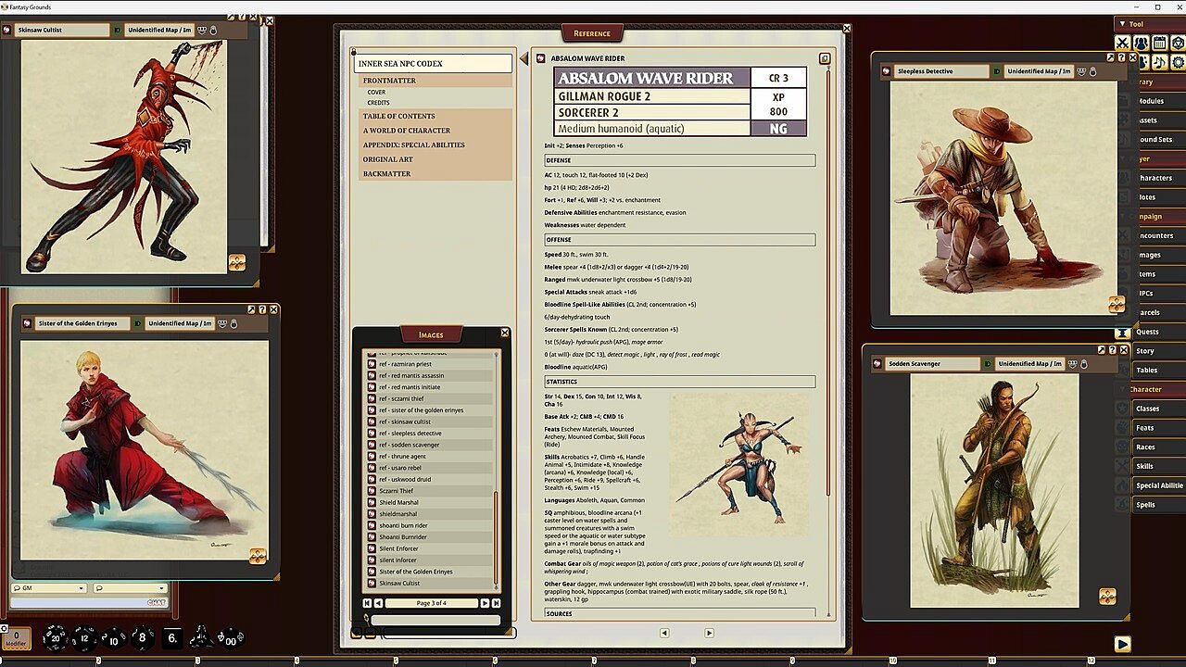Screen dimensions: 1186x667
Task: Click help icon on Sister of Golden Erinyes window
Action: pos(262,309)
